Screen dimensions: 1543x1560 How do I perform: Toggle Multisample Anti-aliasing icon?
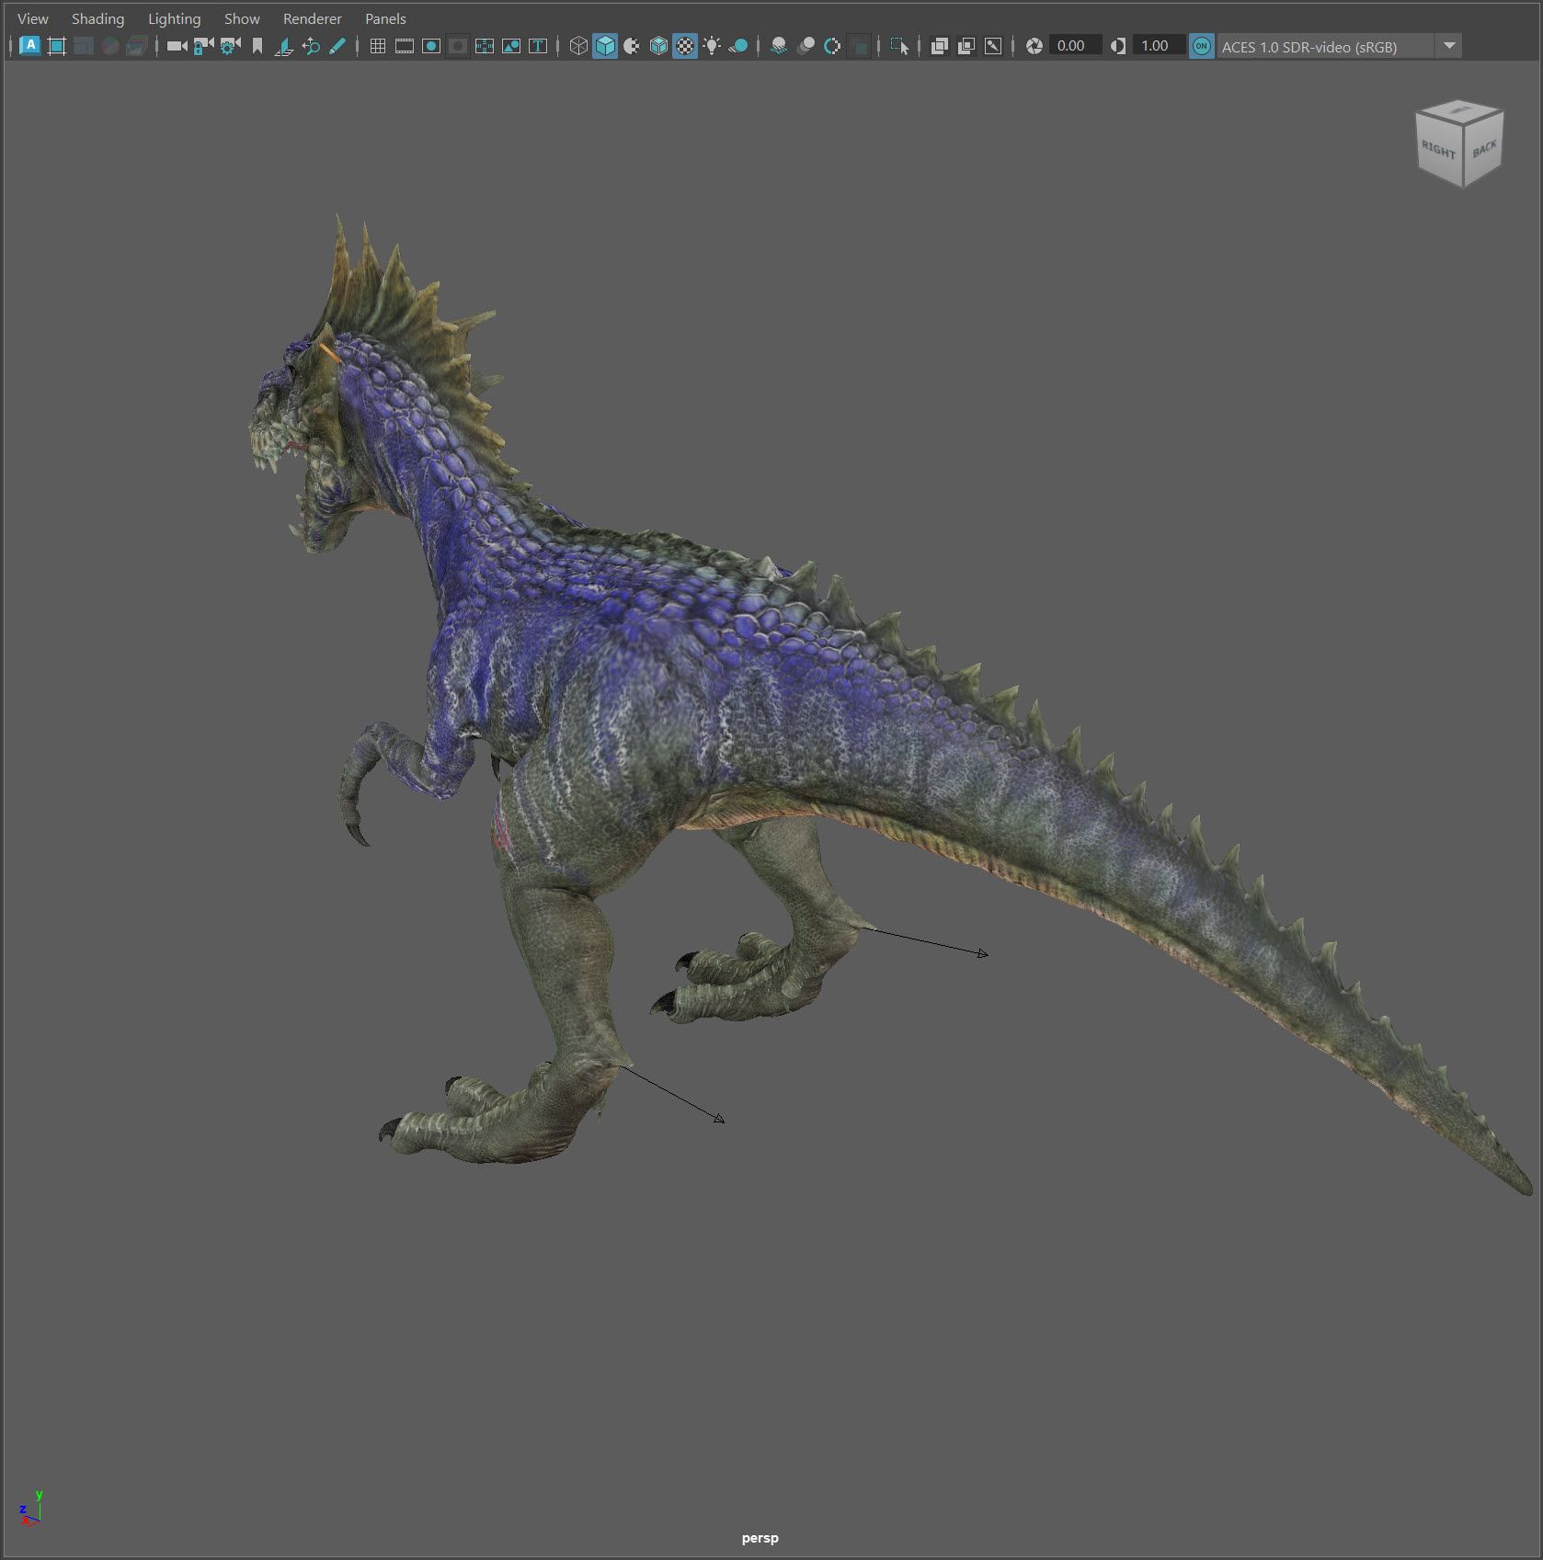click(x=832, y=46)
